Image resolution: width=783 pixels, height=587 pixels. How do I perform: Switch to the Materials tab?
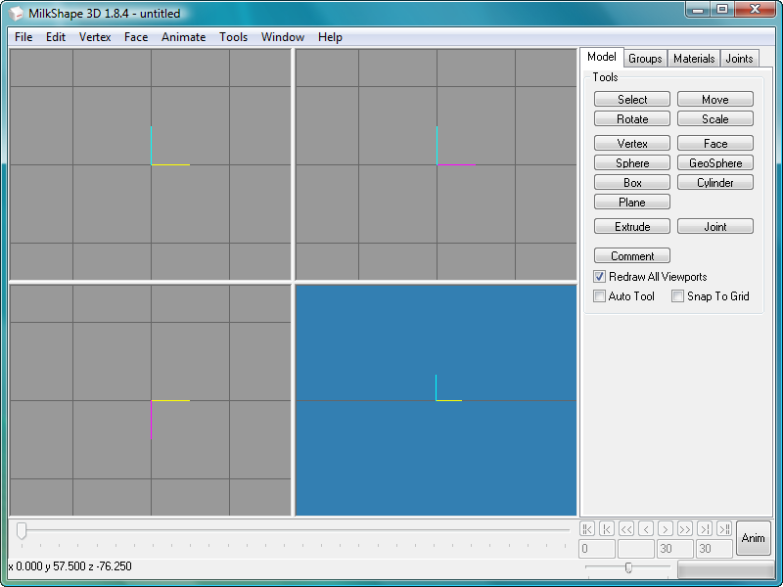point(694,59)
